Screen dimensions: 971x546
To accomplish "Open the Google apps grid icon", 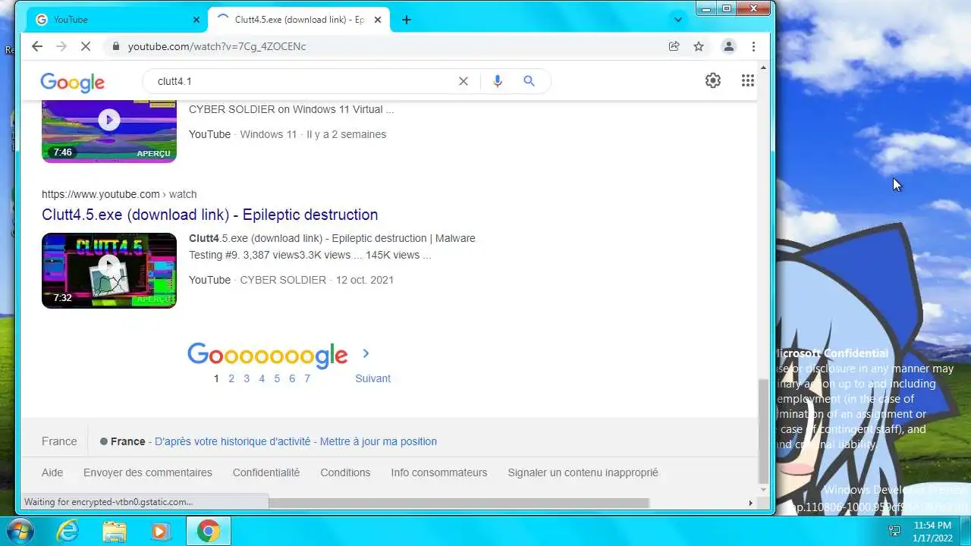I will 748,80.
